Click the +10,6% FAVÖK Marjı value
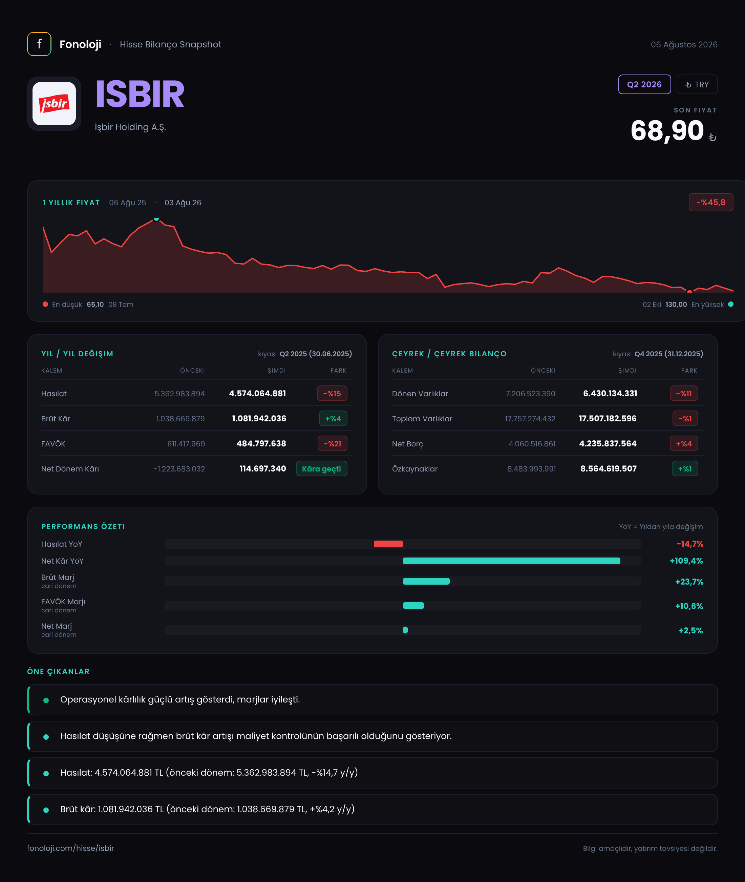 [689, 606]
